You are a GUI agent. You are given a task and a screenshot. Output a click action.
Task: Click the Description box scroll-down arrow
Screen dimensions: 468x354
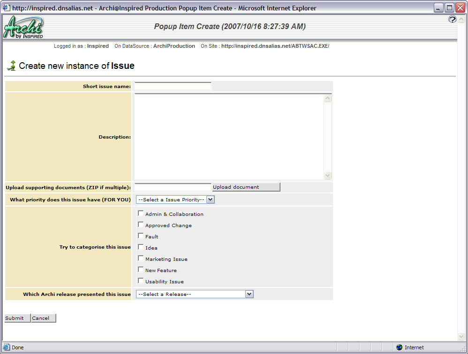tap(327, 176)
